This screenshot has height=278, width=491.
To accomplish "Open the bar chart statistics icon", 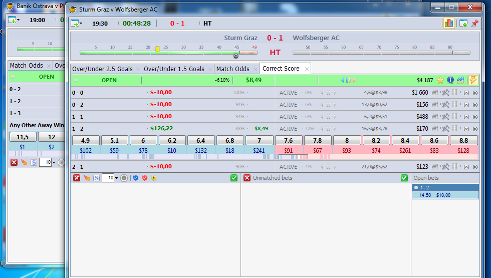I will 449,23.
